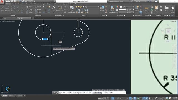Expand the Annotation panel

point(59,15)
